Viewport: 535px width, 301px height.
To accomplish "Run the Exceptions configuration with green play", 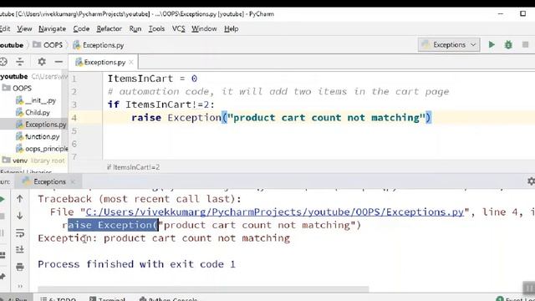I will pyautogui.click(x=492, y=44).
